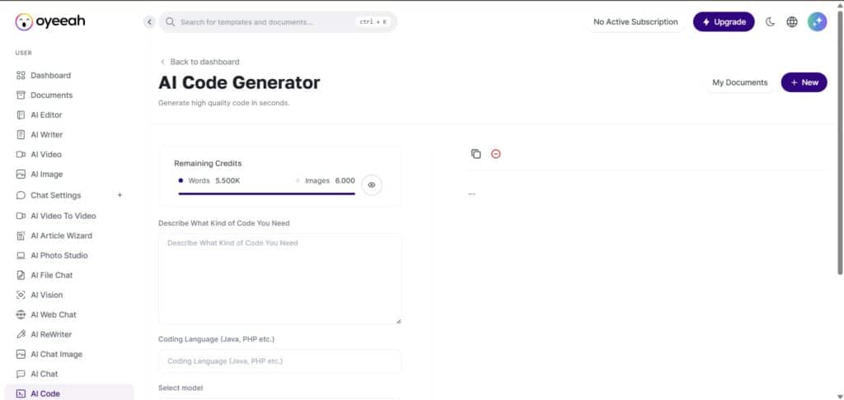Toggle dark mode moon icon
The image size is (844, 400).
coord(771,22)
